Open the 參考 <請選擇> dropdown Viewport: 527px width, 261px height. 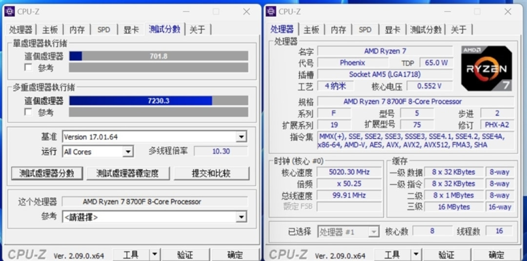coord(241,217)
